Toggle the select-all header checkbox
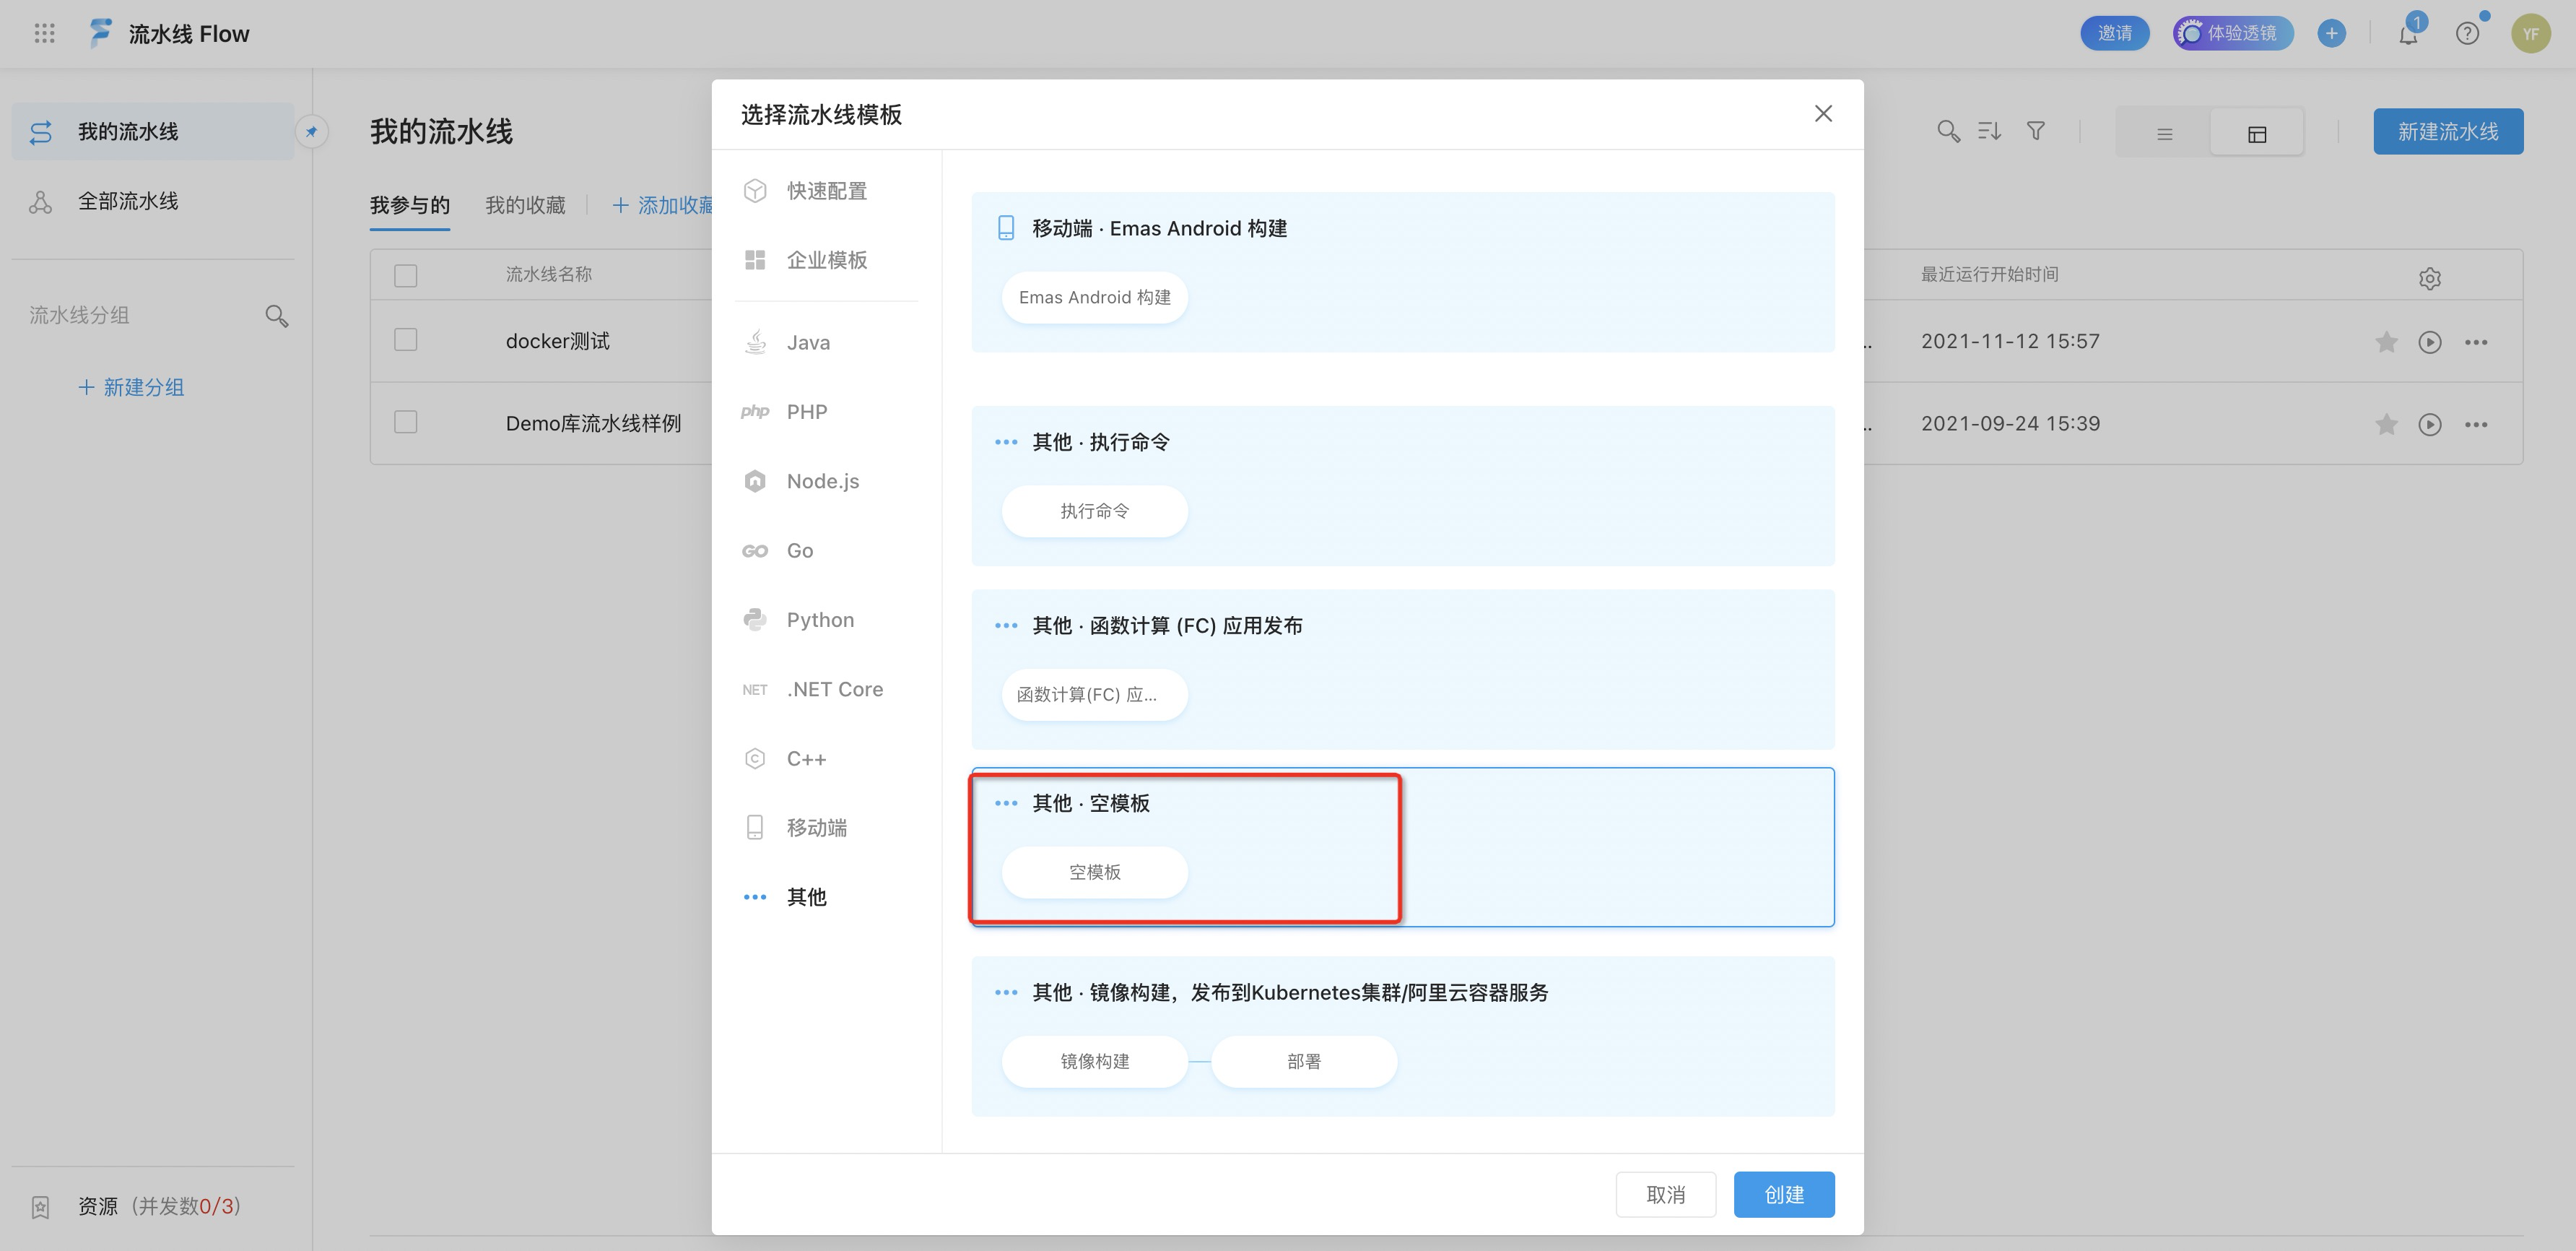The width and height of the screenshot is (2576, 1251). 405,275
